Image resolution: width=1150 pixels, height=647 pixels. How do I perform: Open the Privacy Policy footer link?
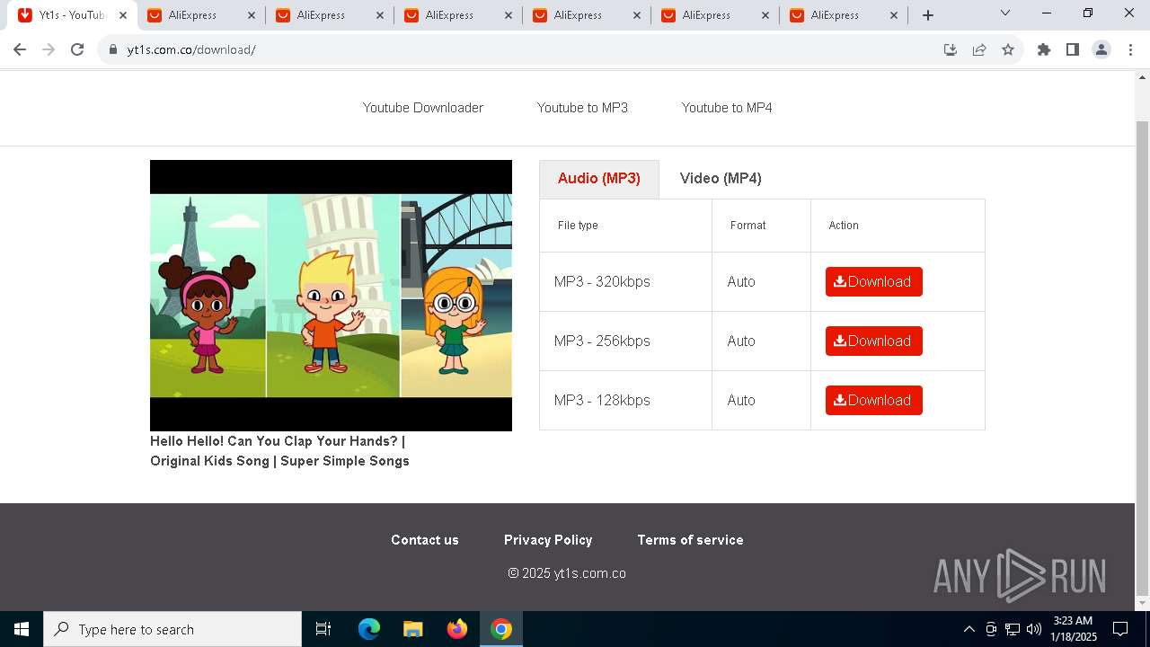click(x=548, y=540)
